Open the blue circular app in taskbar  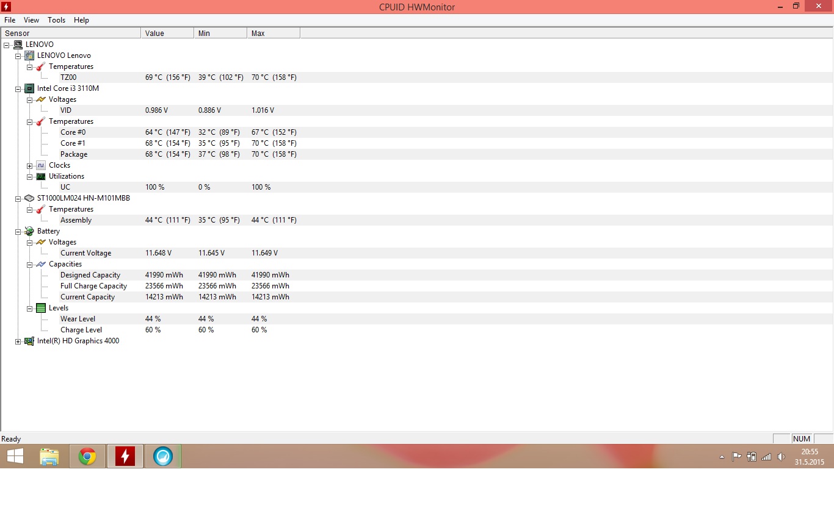(163, 456)
